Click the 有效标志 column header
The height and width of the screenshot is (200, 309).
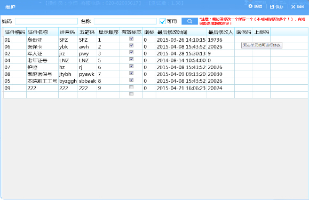pyautogui.click(x=131, y=33)
